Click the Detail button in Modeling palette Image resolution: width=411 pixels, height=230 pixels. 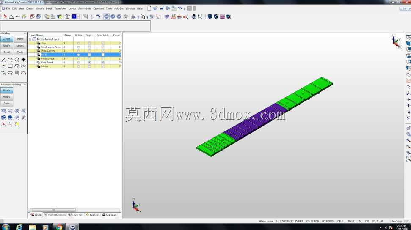point(6,52)
